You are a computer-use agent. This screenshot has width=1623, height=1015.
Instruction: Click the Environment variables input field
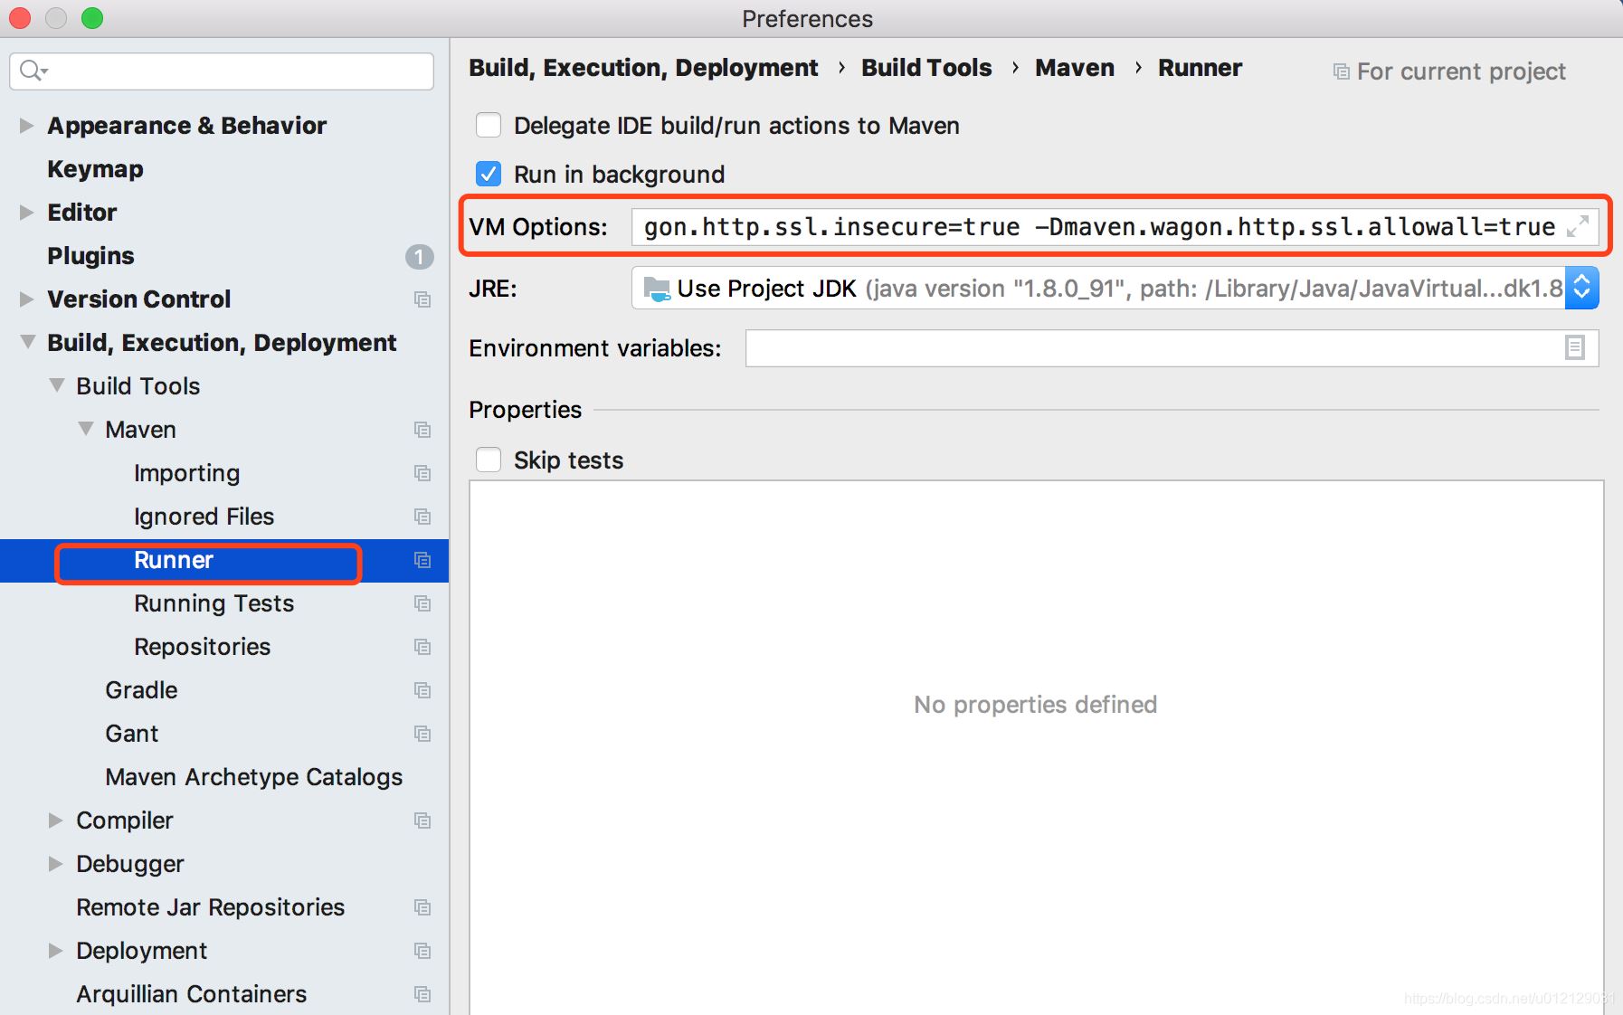[1172, 348]
